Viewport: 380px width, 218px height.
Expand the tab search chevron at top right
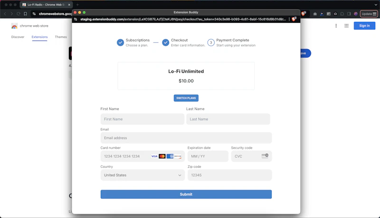click(x=376, y=5)
